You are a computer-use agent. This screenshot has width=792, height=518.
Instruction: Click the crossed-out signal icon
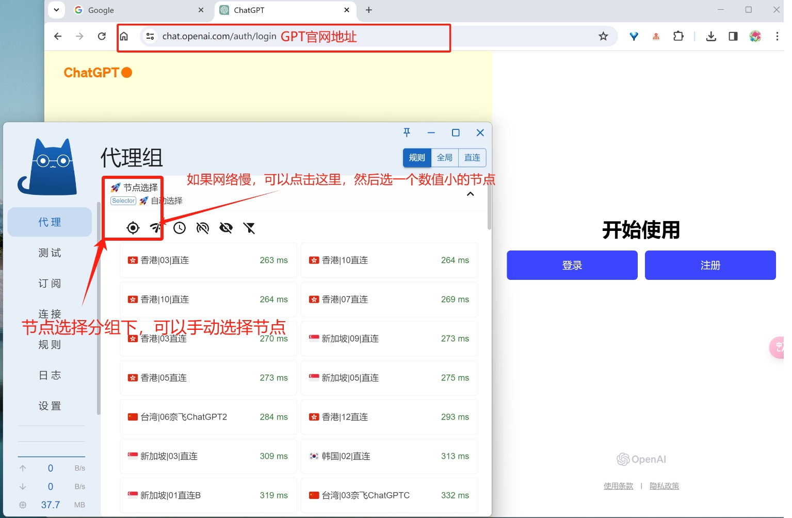point(203,228)
